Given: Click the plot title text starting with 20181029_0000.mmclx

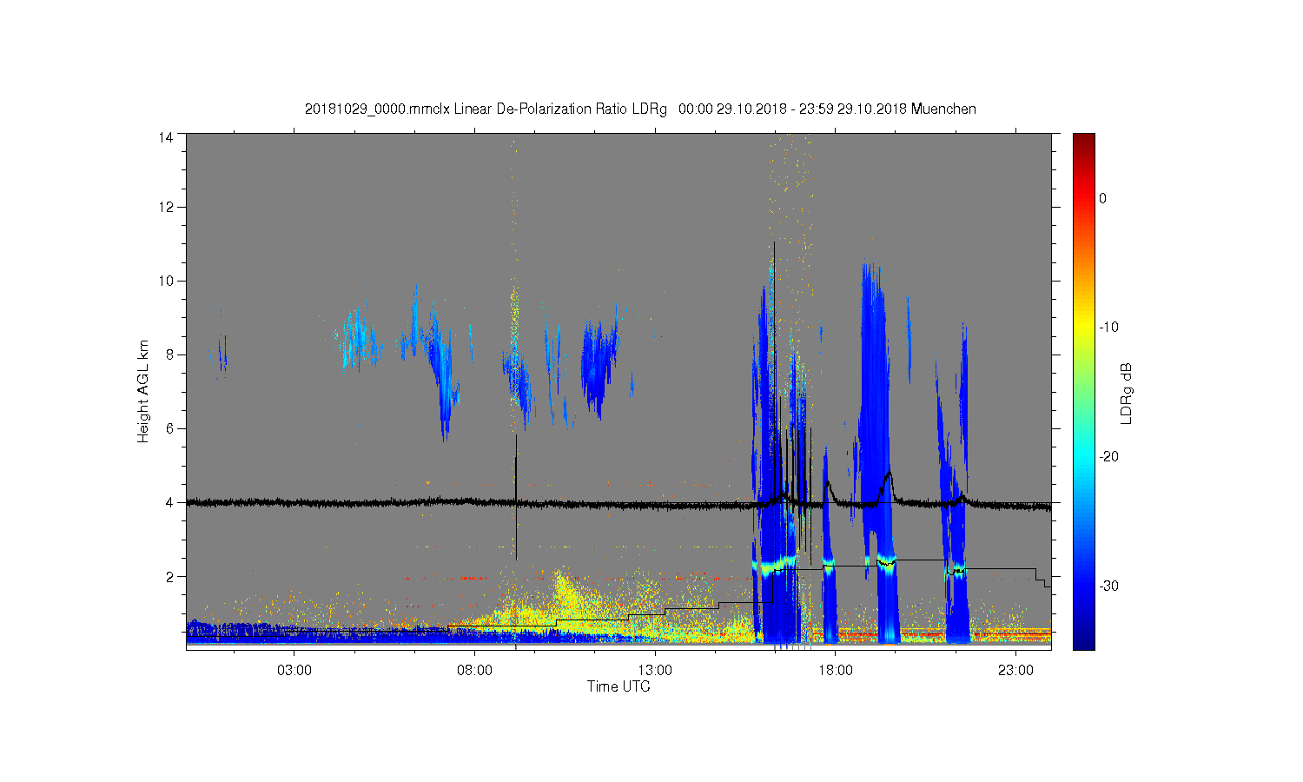Looking at the screenshot, I should click(x=640, y=109).
